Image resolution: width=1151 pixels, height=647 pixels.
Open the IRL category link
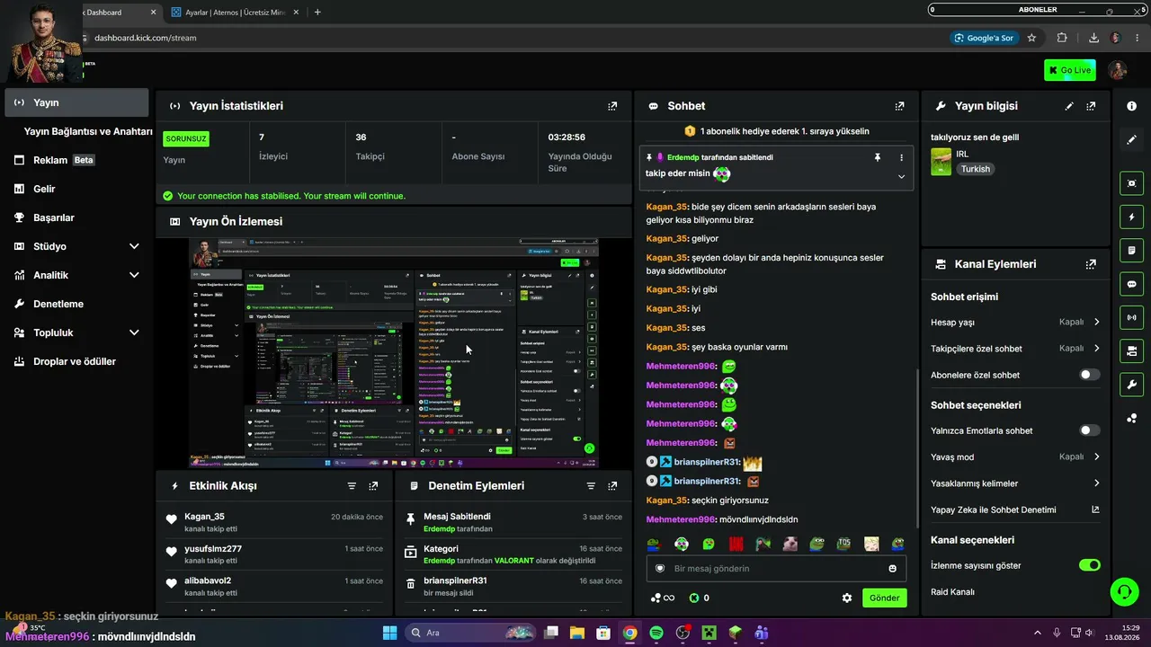pyautogui.click(x=962, y=155)
